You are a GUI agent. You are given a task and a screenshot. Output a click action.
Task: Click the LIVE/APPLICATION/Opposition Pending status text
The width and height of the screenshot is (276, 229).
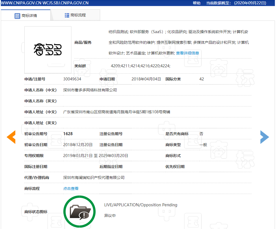point(141,205)
